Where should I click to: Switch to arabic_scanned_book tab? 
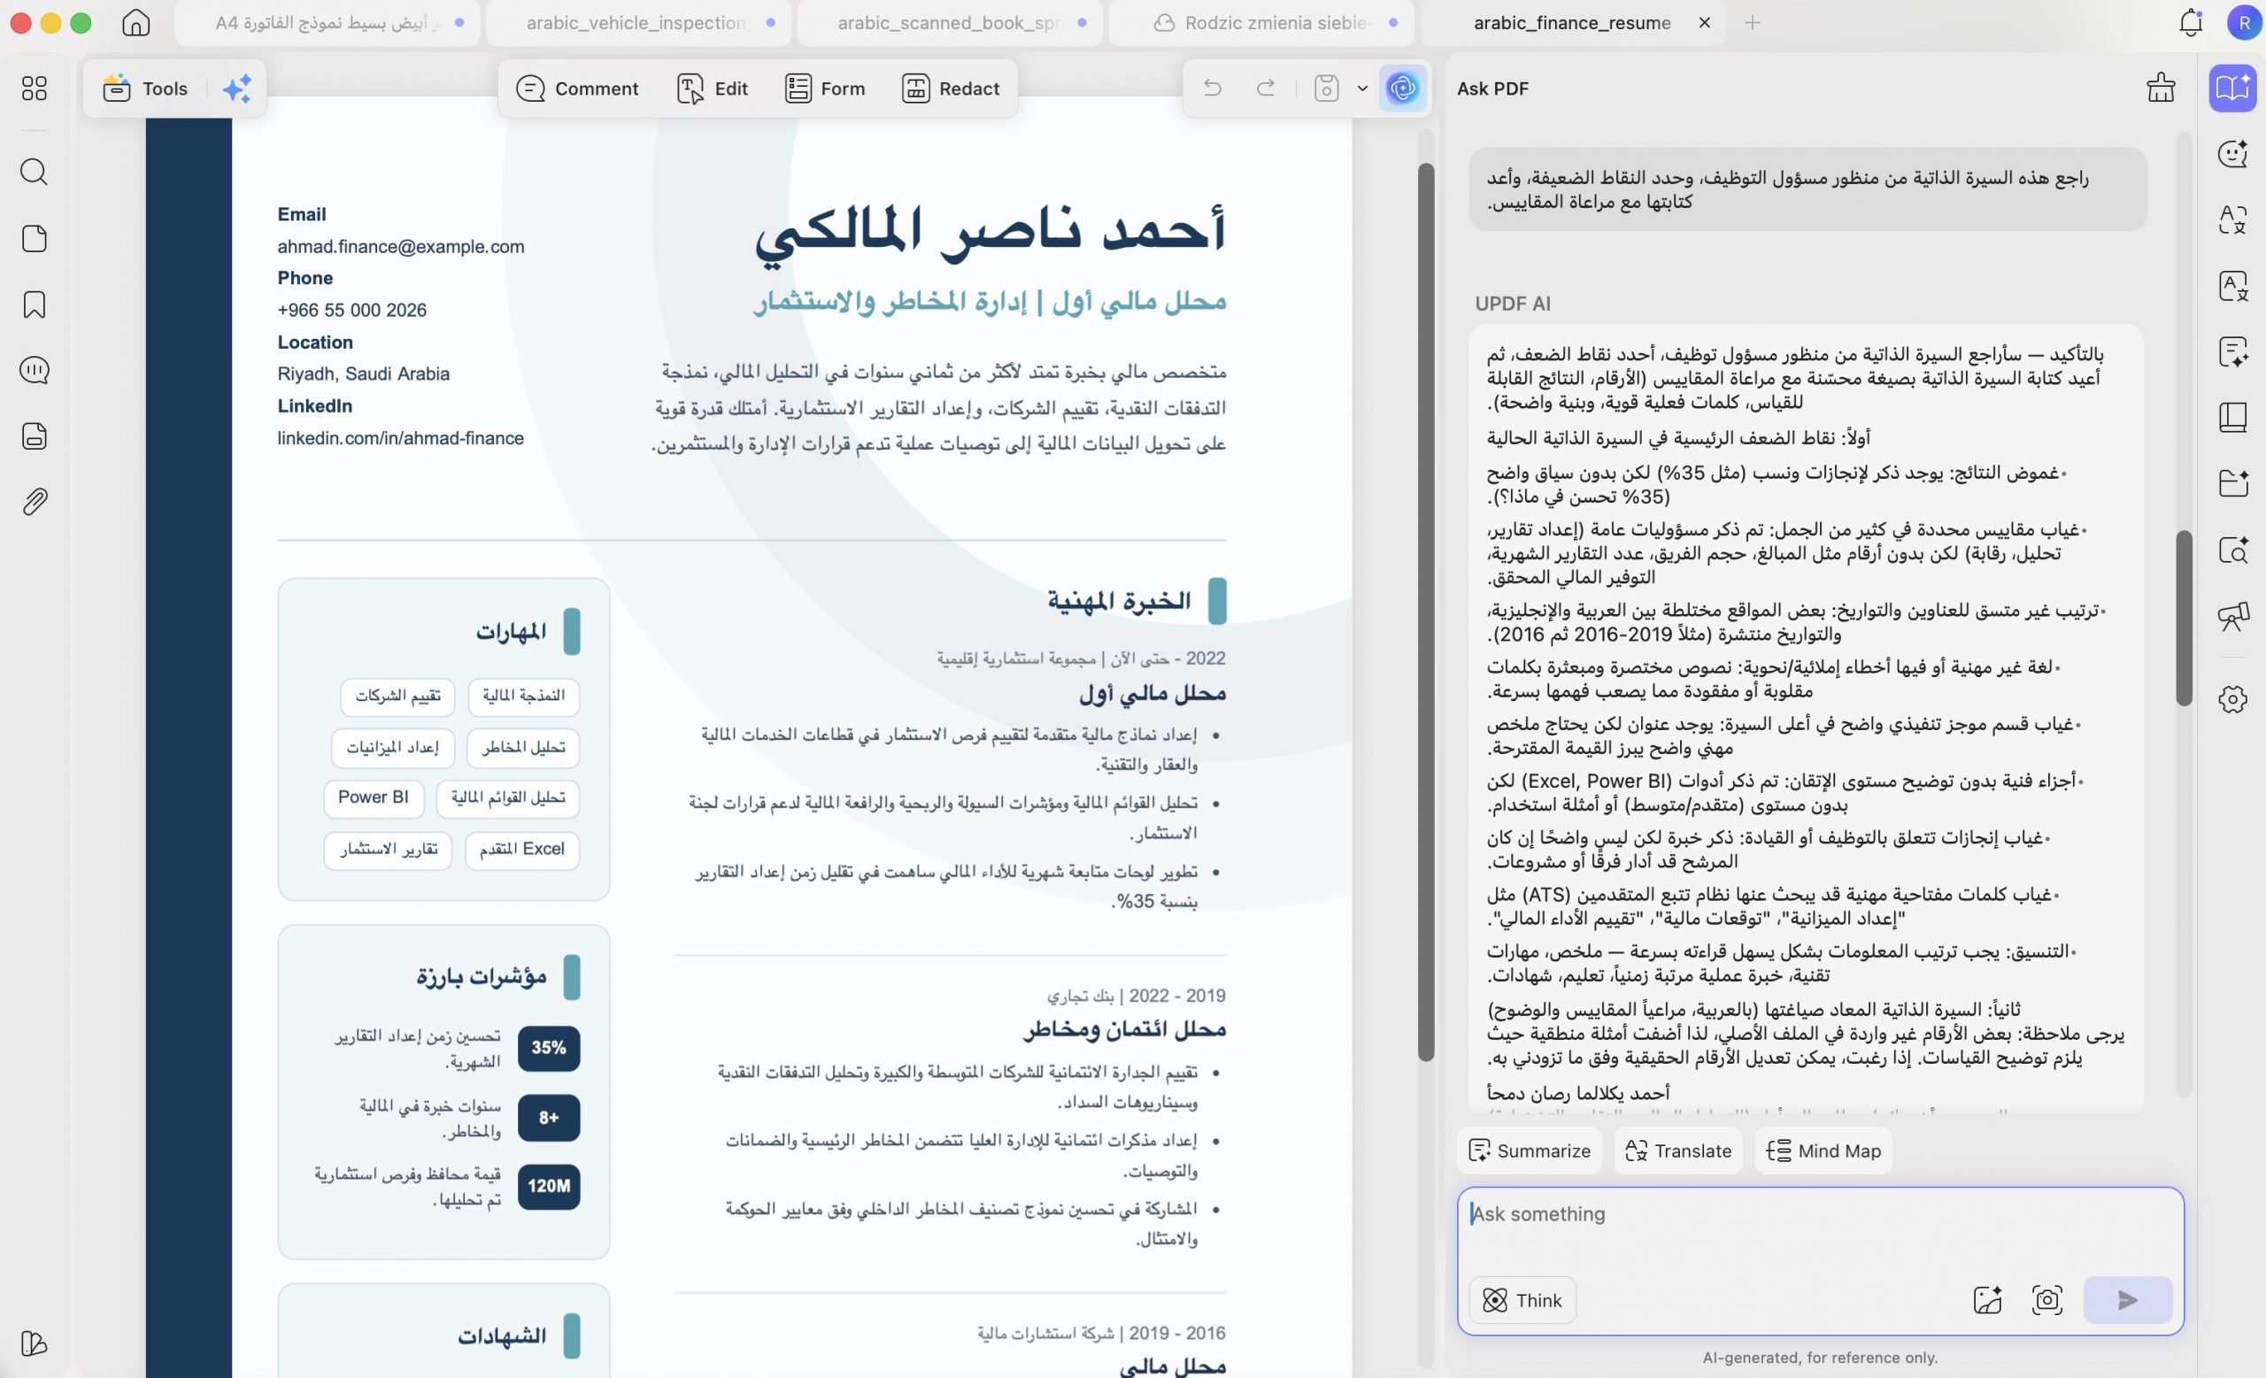click(x=950, y=23)
